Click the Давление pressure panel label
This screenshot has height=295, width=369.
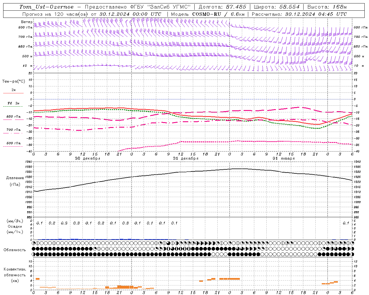[15, 178]
